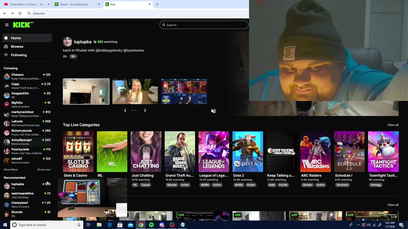The height and width of the screenshot is (229, 408).
Task: Show hidden system tray icons
Action: pyautogui.click(x=358, y=225)
